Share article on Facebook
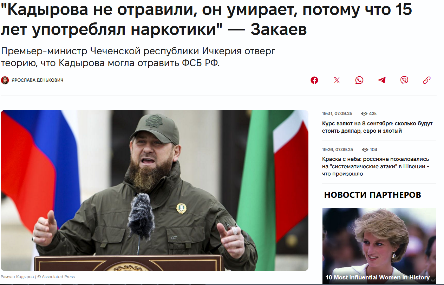Viewport: 444px width, 285px height. [x=314, y=80]
